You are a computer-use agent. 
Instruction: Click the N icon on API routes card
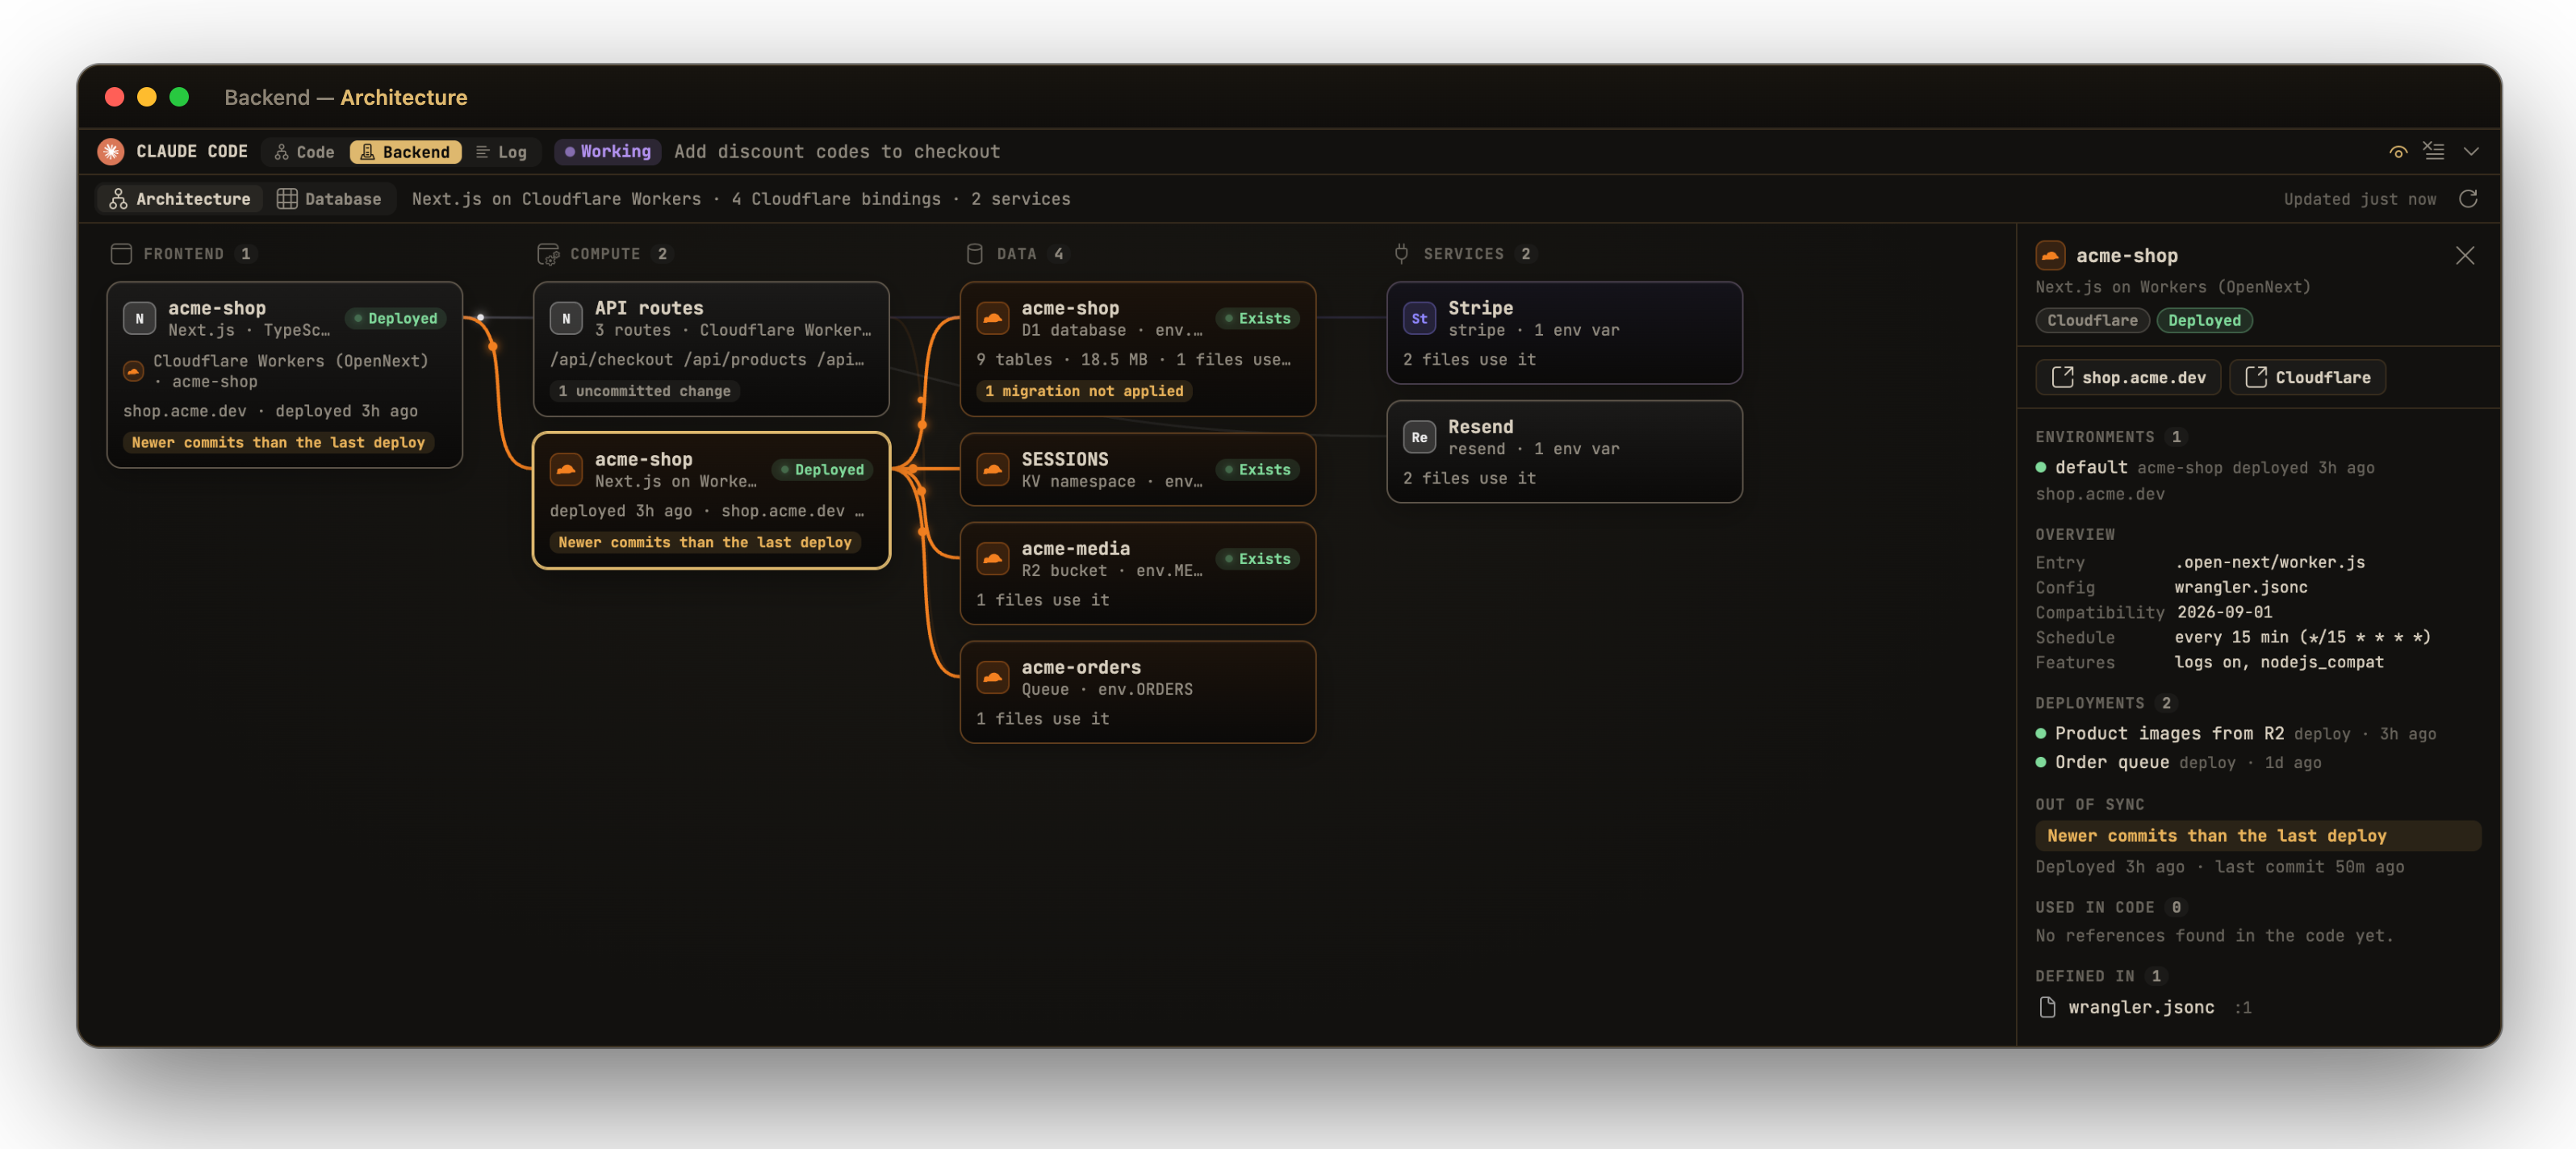pos(566,318)
